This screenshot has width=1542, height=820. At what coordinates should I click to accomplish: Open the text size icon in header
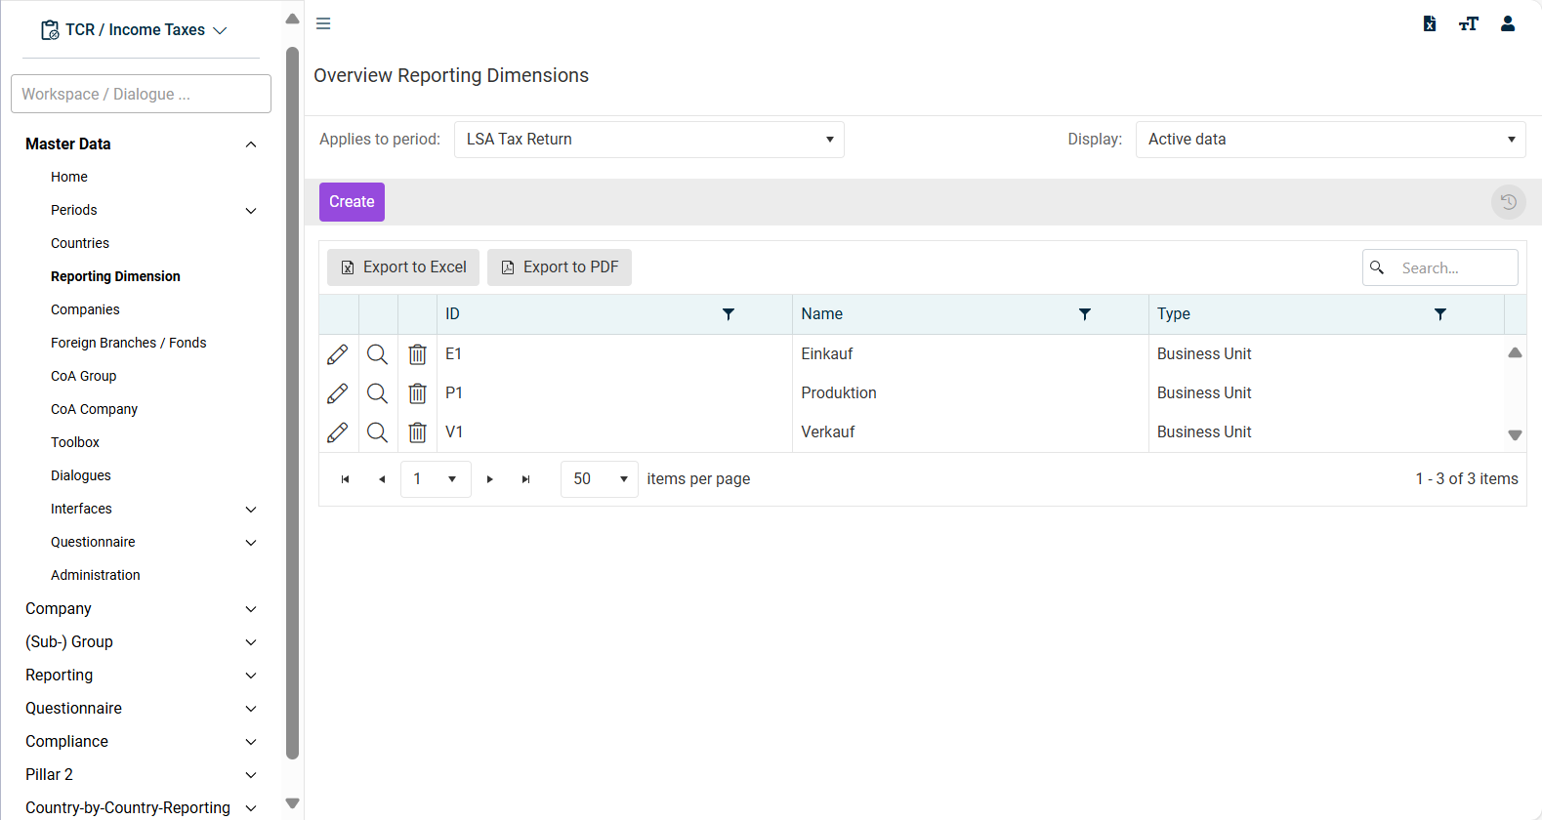click(1469, 23)
